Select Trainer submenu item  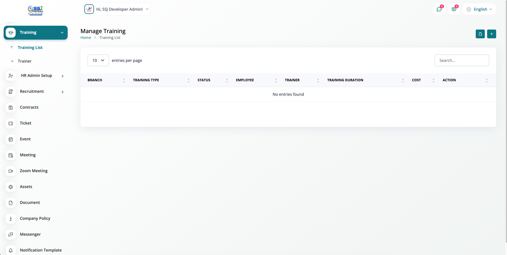tap(25, 61)
